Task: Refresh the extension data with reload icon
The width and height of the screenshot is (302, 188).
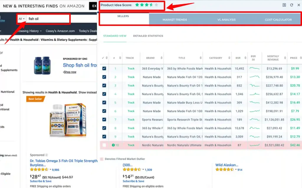Action: pos(291,5)
